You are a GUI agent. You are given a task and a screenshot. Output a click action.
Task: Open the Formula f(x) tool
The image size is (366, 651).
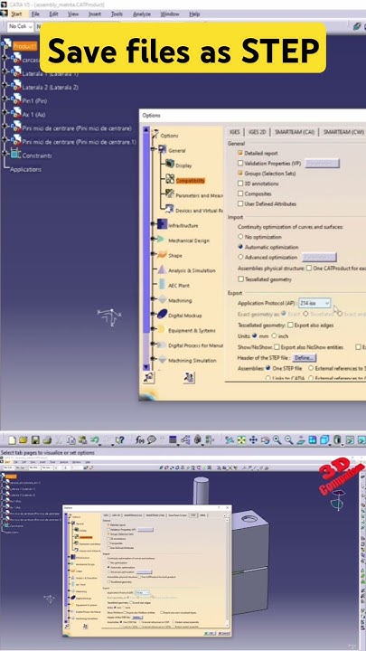[x=140, y=439]
